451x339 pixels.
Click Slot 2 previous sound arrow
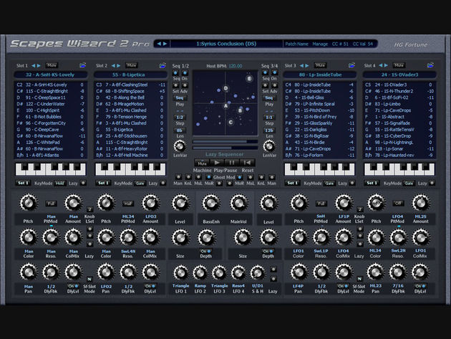[x=113, y=66]
